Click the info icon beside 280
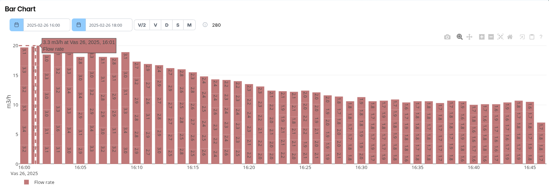 (205, 25)
